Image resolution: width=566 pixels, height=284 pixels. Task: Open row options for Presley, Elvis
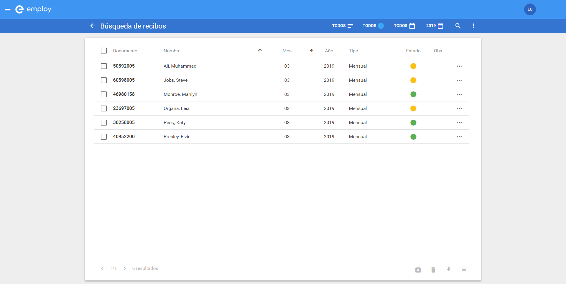[459, 137]
